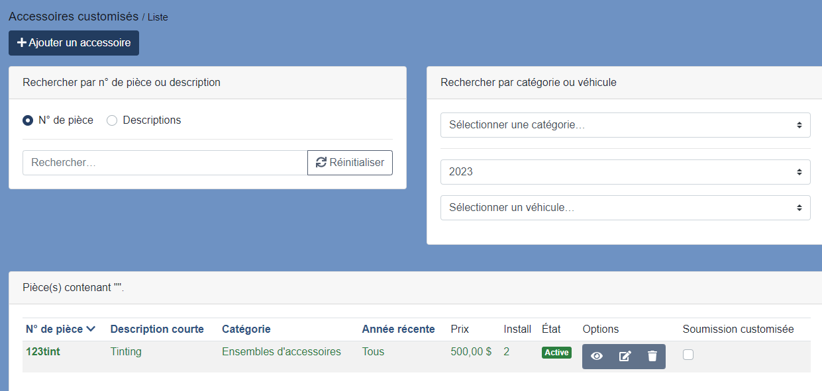Edit the 123tint accessory with pencil icon
Viewport: 822px width, 391px height.
click(x=625, y=357)
